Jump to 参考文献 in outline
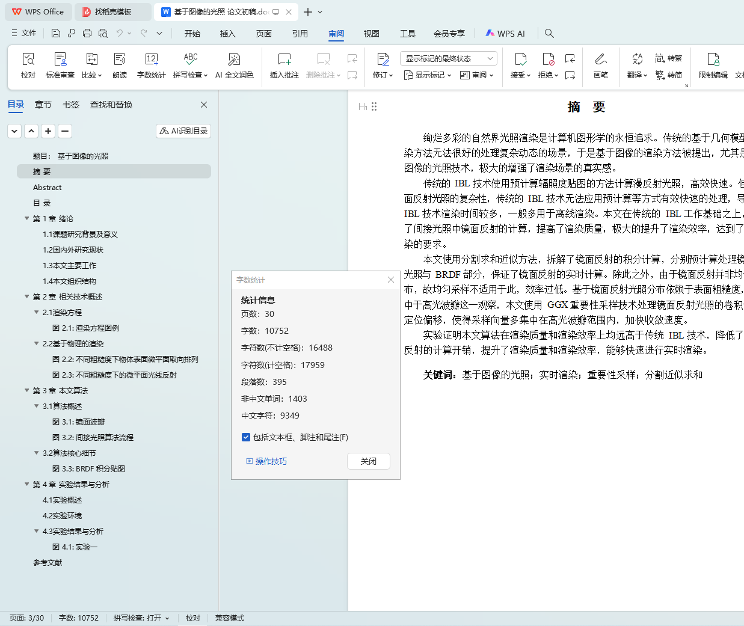Screen dimensions: 744x626 48,562
